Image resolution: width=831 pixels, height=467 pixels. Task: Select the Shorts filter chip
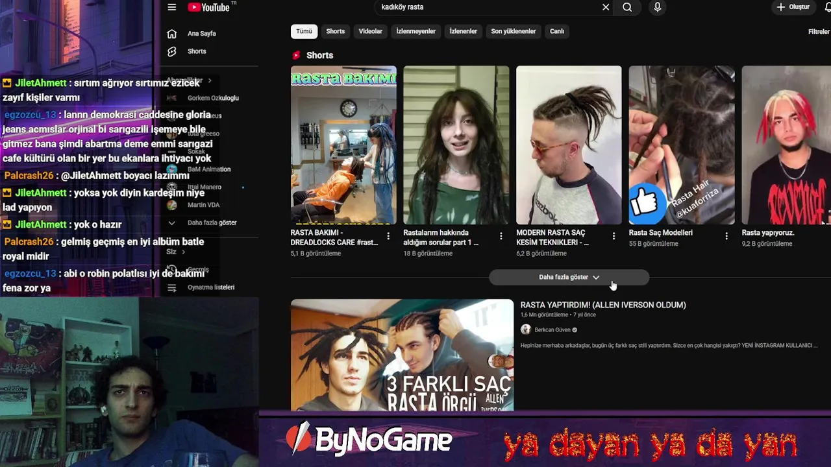(336, 31)
